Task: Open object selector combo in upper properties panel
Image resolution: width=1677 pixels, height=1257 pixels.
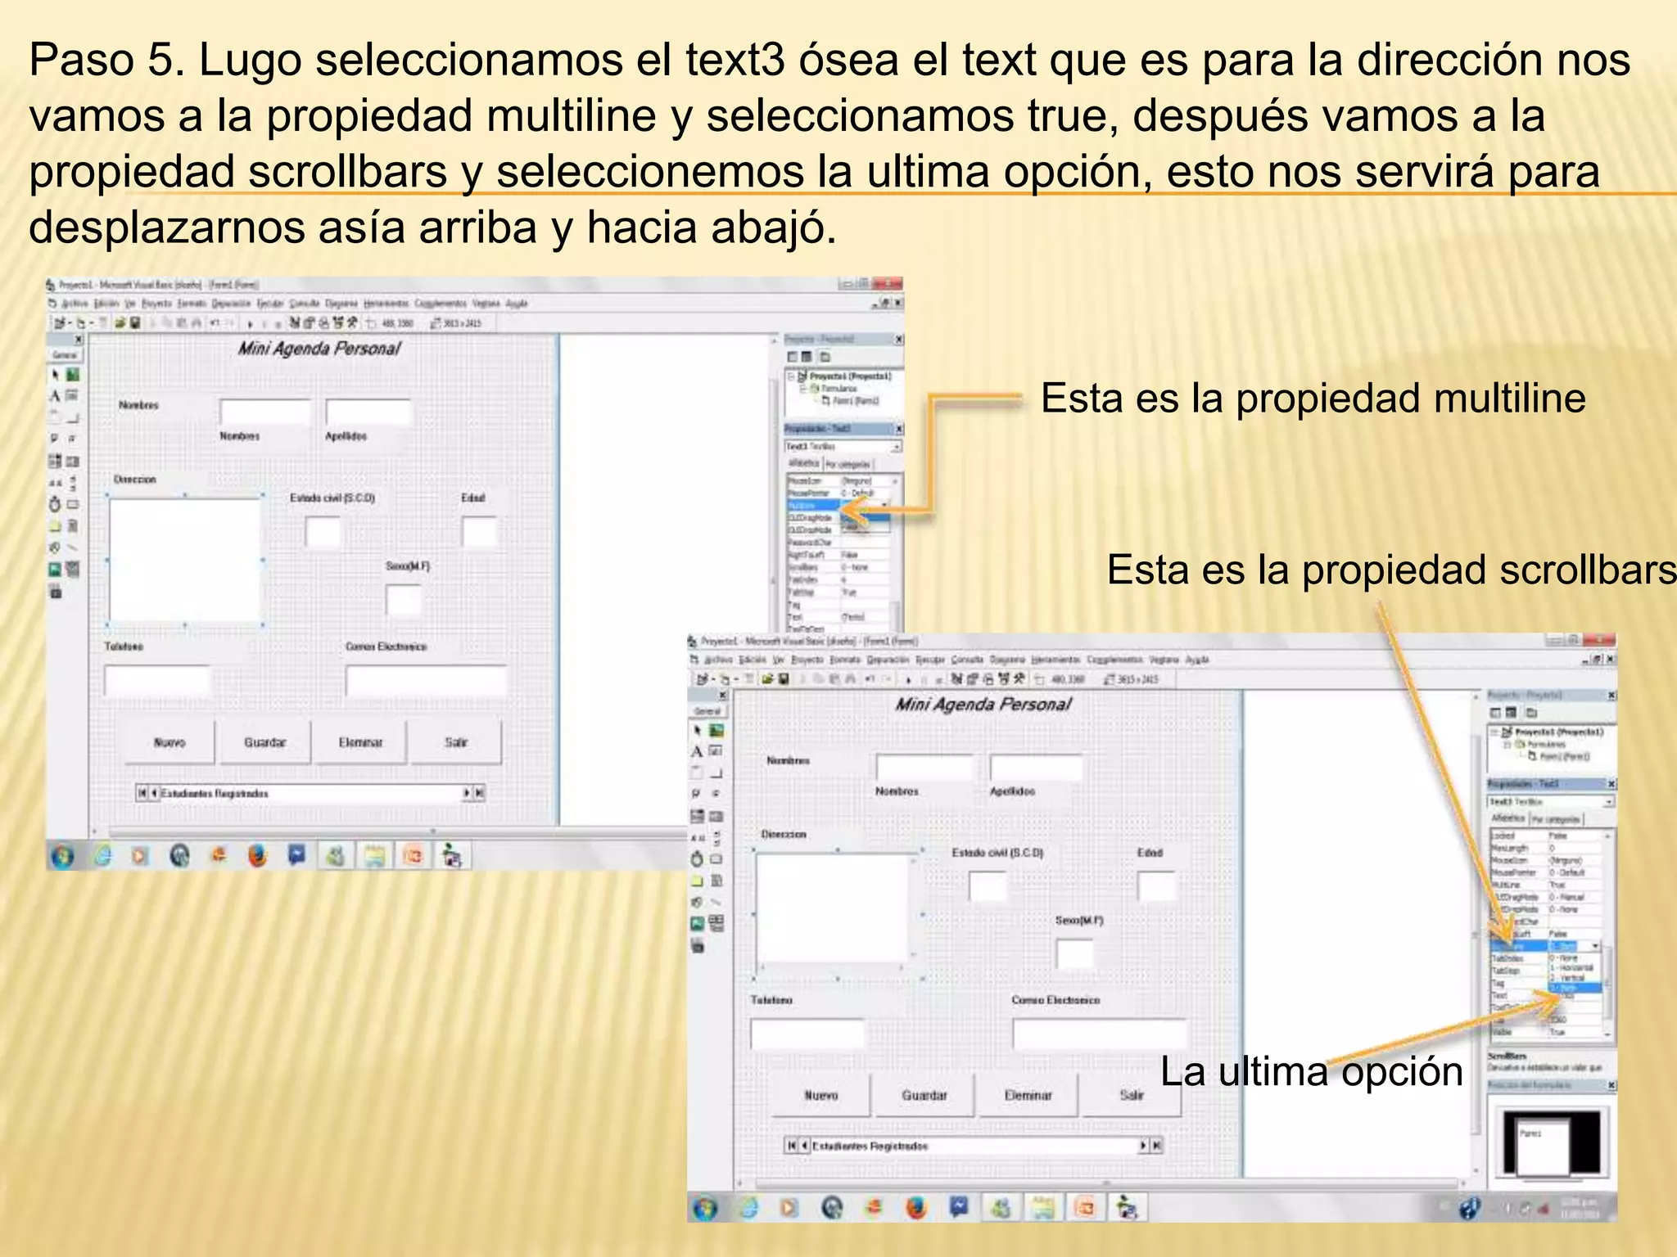Action: (843, 446)
